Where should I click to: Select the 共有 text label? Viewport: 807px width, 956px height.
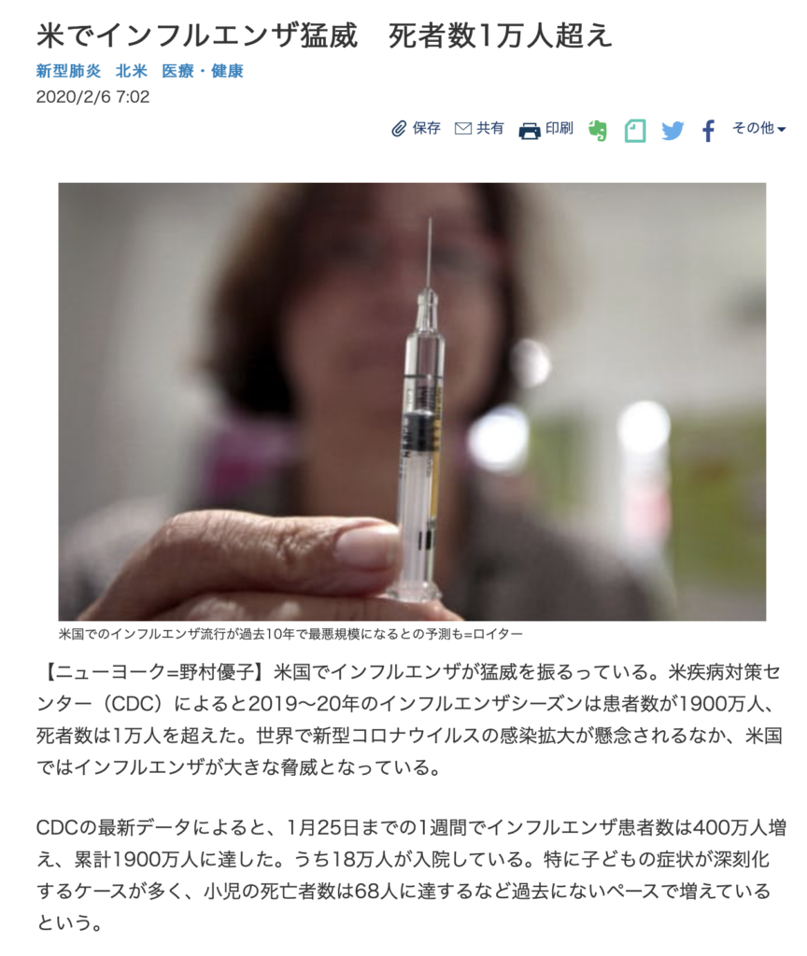[x=489, y=128]
